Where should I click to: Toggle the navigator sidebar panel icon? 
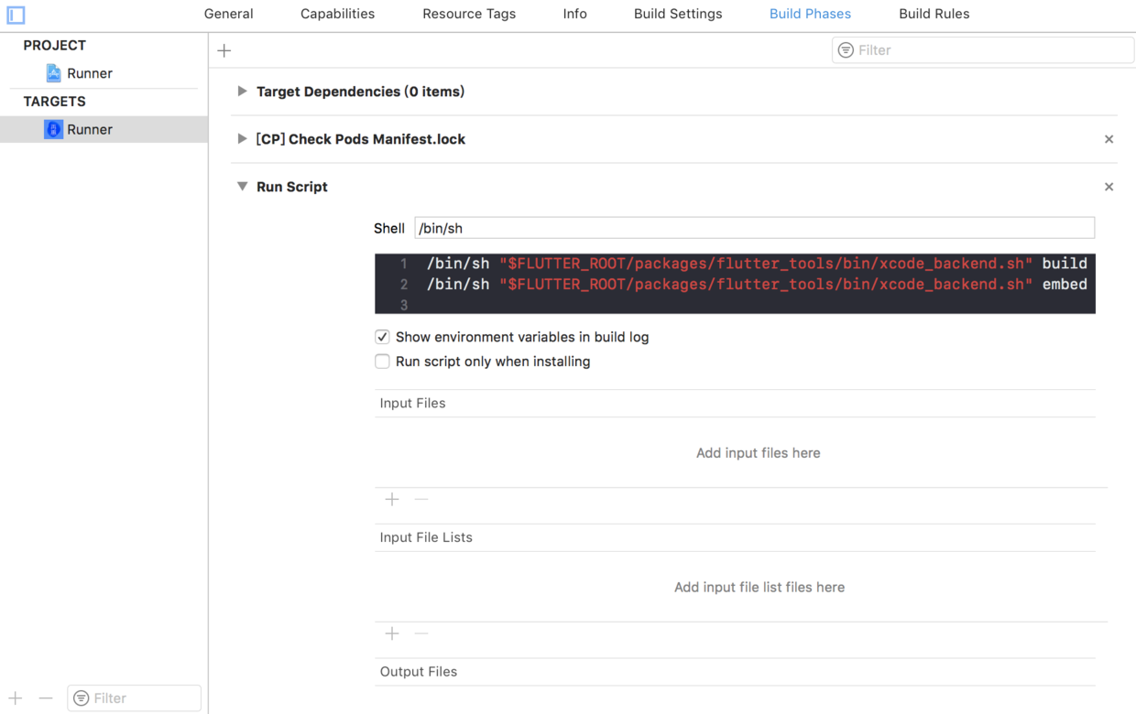pyautogui.click(x=16, y=15)
